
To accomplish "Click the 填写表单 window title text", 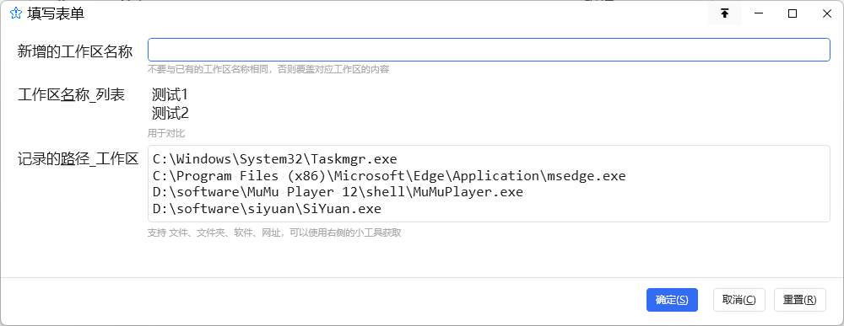I will click(56, 14).
